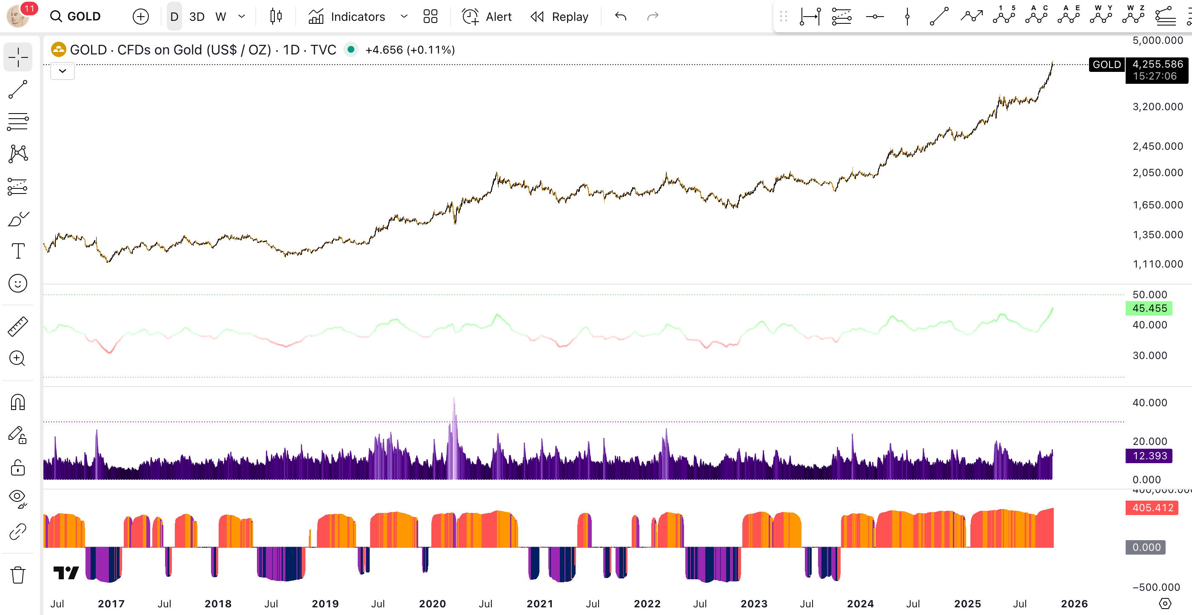Toggle magnet mode on
1192x615 pixels.
17,402
